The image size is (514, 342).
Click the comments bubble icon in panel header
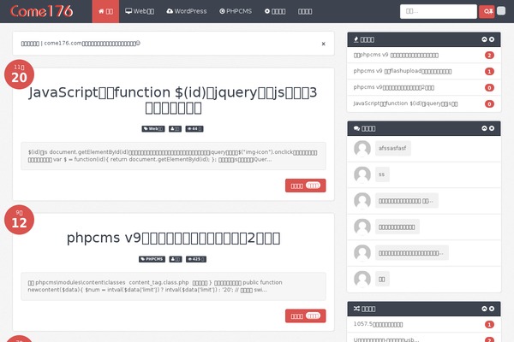click(x=356, y=128)
